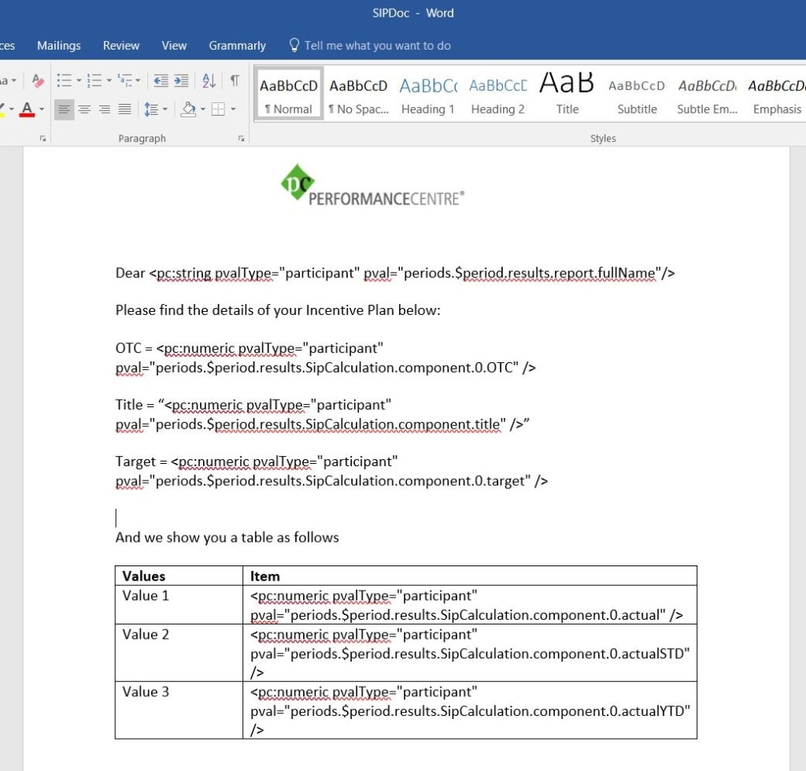Open highlight color dropdown arrow
This screenshot has width=806, height=771.
[11, 109]
